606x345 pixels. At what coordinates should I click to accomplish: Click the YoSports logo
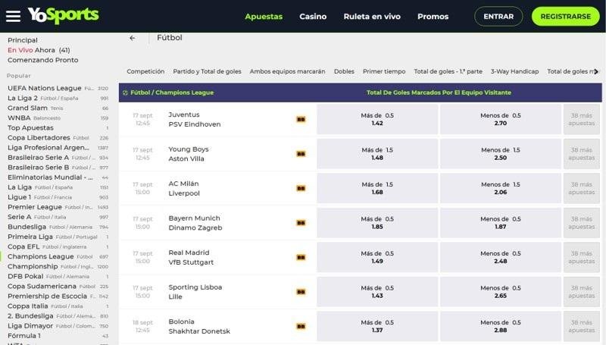point(63,15)
